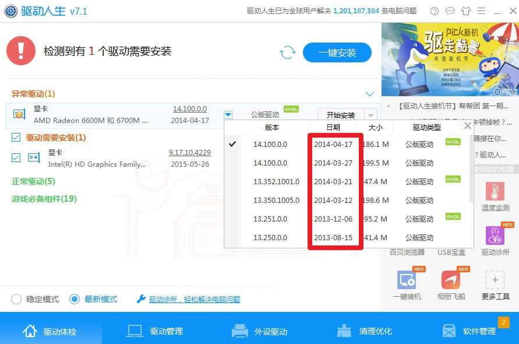Click the WHQL badge beside AMD 公版驱动
The image size is (519, 344).
[x=291, y=109]
